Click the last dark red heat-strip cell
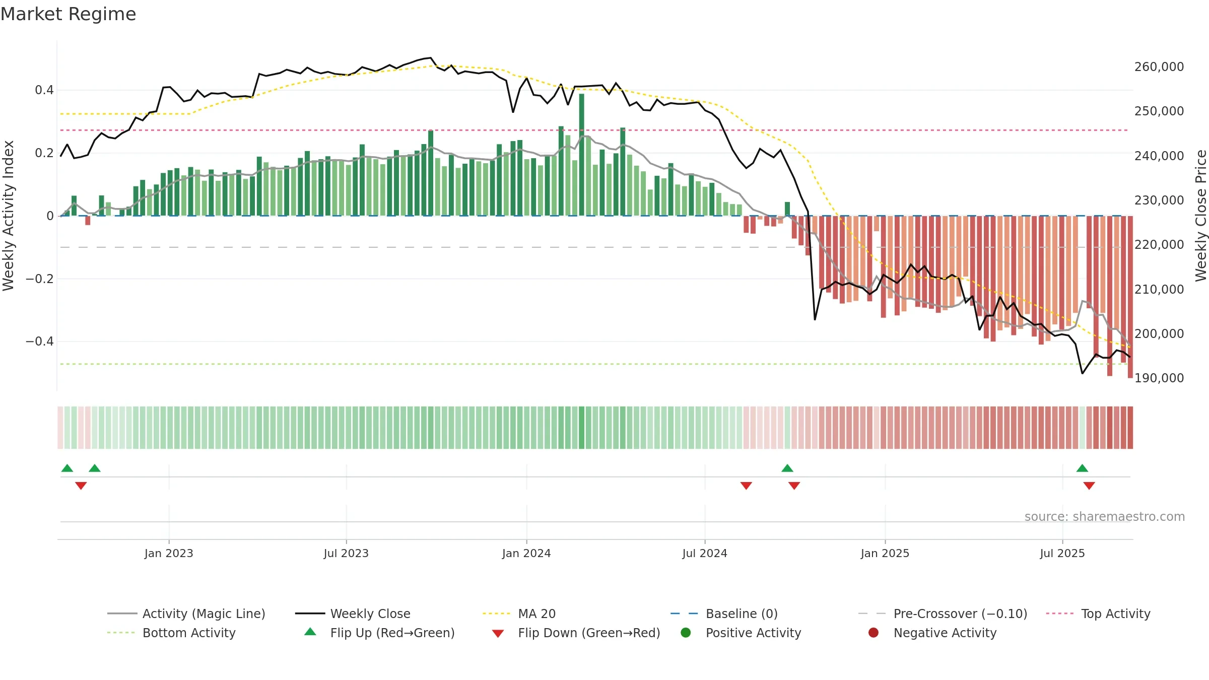 point(1130,428)
